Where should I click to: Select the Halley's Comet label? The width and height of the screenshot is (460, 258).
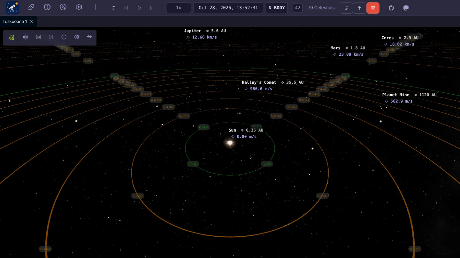point(259,82)
